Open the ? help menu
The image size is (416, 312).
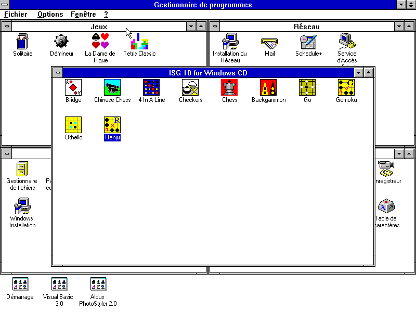click(106, 15)
